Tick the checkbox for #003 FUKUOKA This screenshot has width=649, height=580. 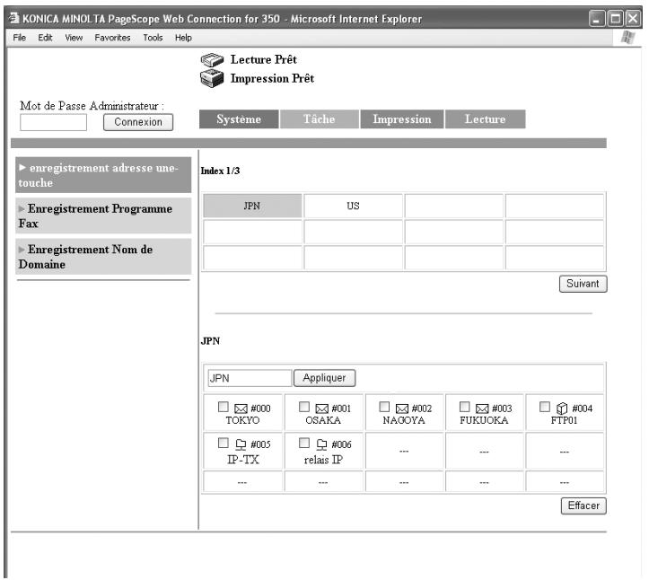[x=465, y=407]
